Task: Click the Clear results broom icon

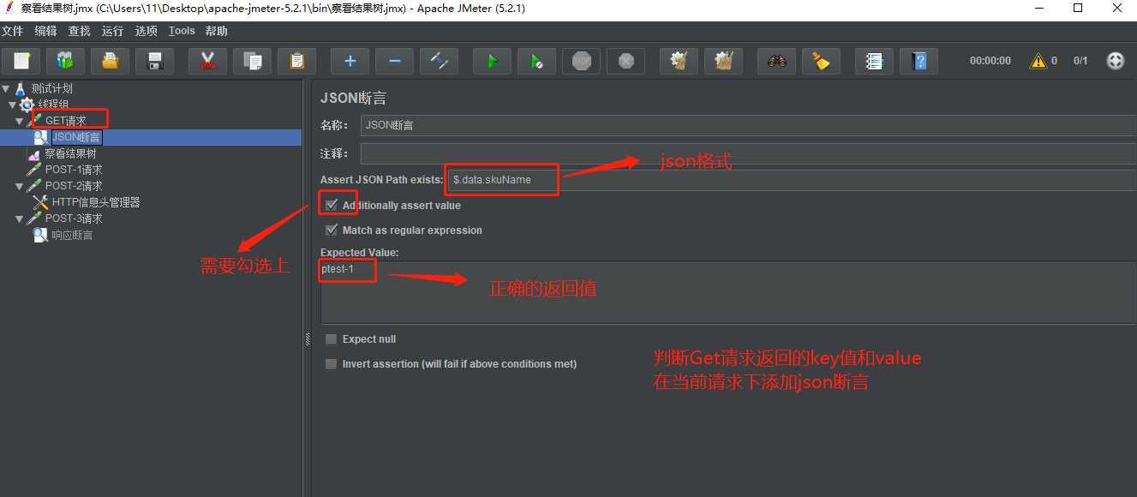Action: (679, 61)
